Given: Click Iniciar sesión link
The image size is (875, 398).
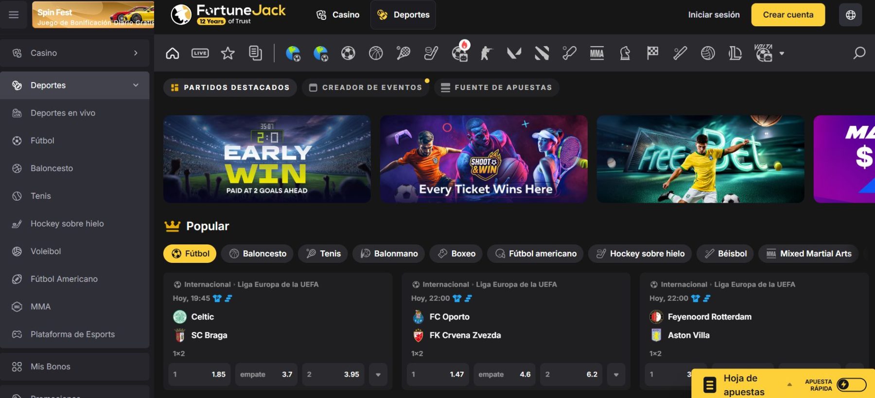Looking at the screenshot, I should click(x=714, y=15).
